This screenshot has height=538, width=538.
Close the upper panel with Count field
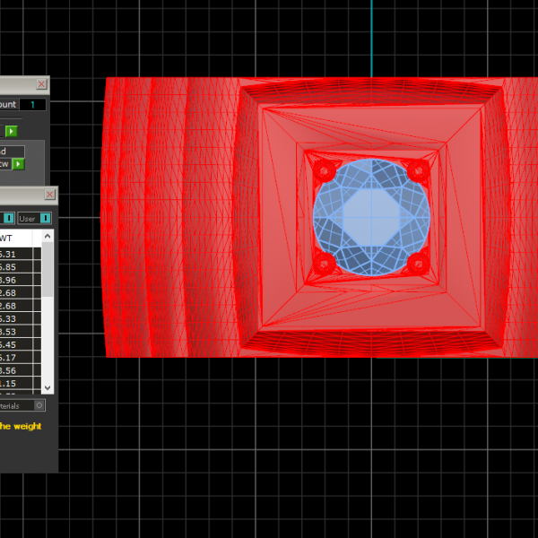(x=41, y=83)
